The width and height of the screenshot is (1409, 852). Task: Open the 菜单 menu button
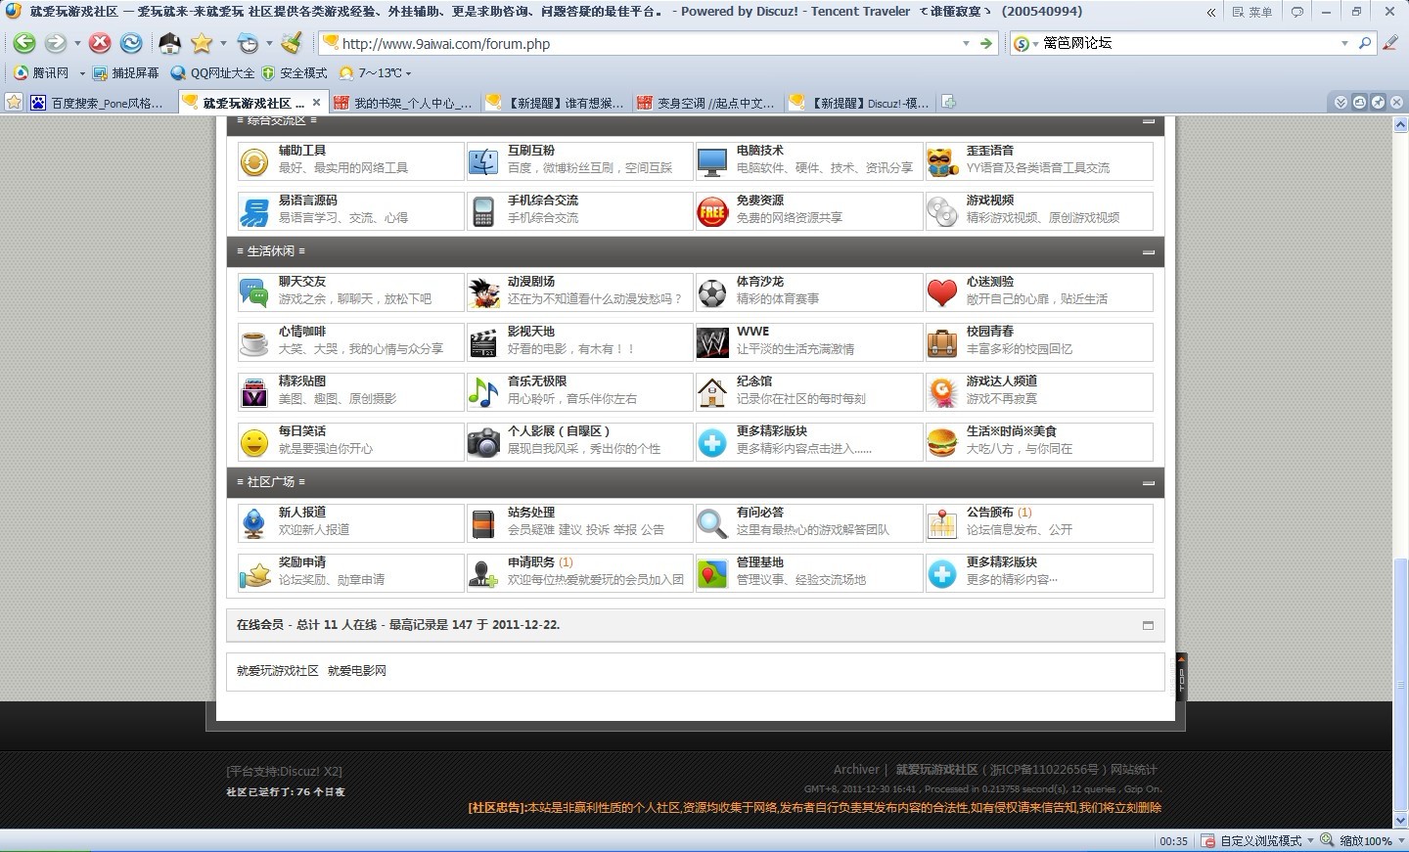1252,12
